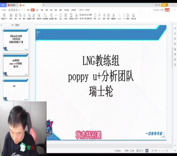Click the second icon in the right sidebar
The image size is (177, 156).
pyautogui.click(x=175, y=34)
